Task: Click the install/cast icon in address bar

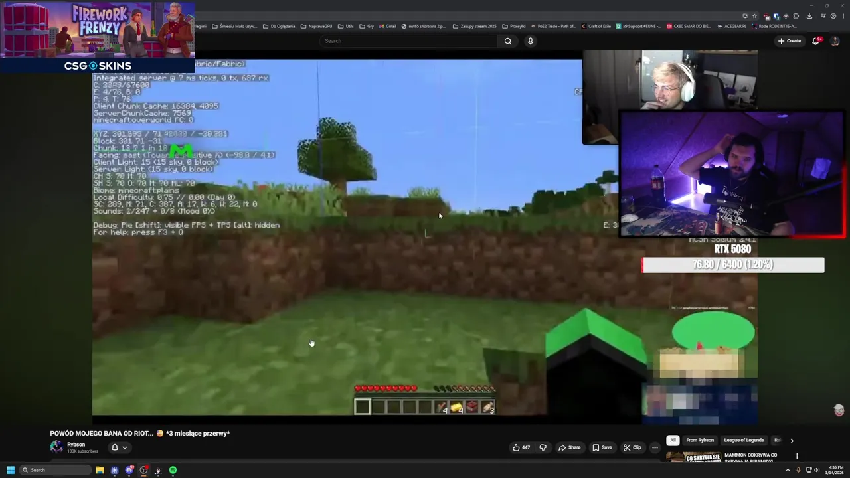Action: (745, 16)
